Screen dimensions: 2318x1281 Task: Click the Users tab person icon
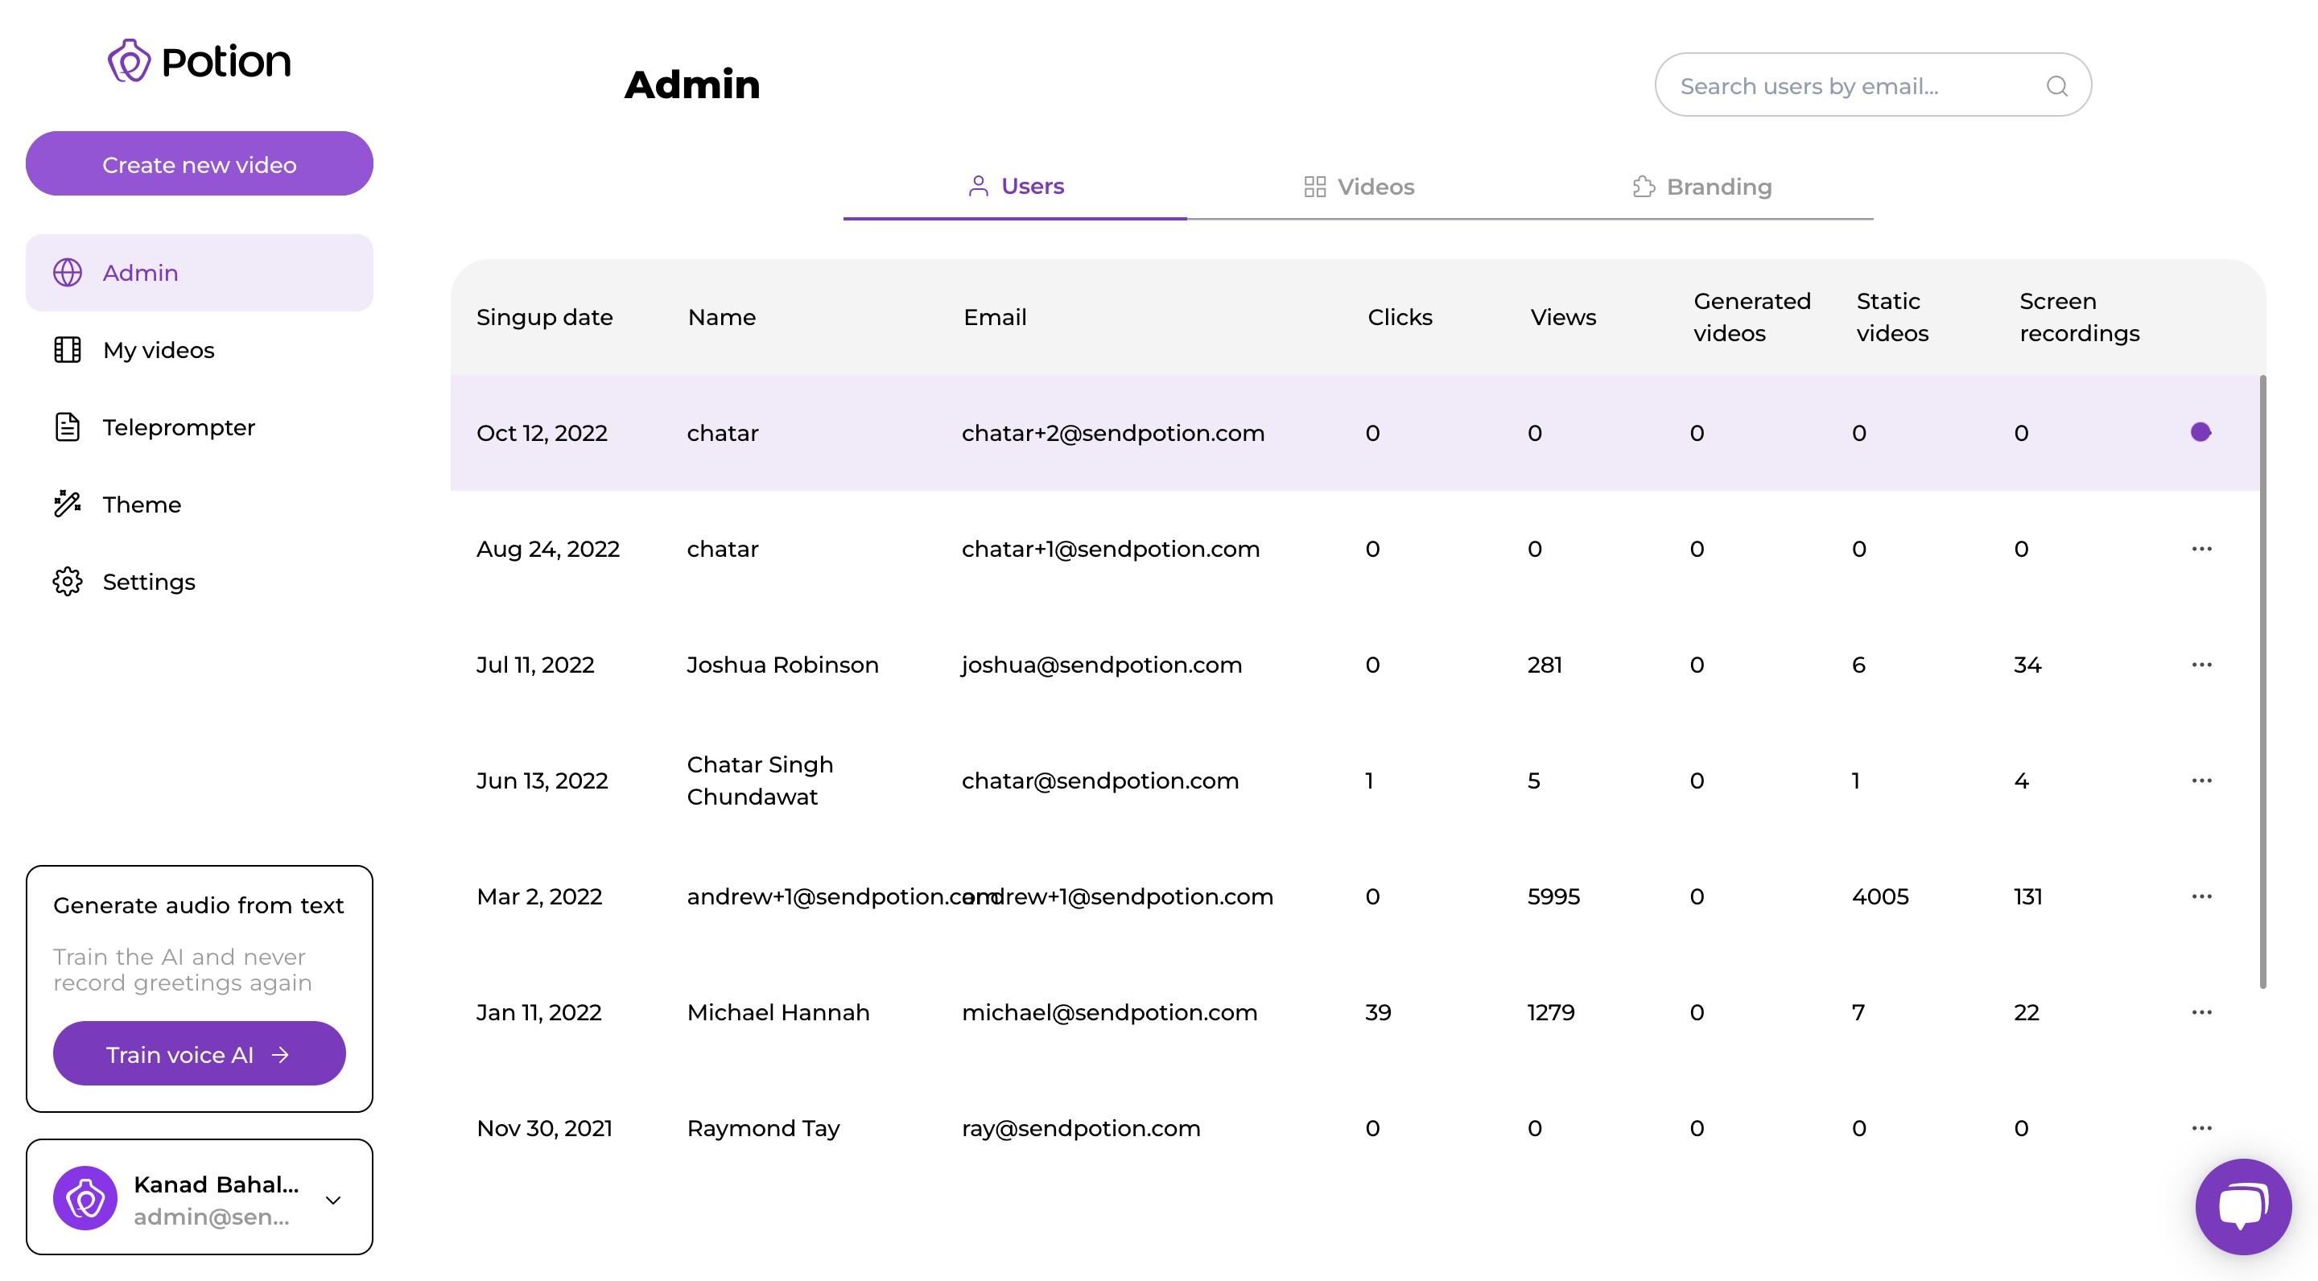(978, 186)
